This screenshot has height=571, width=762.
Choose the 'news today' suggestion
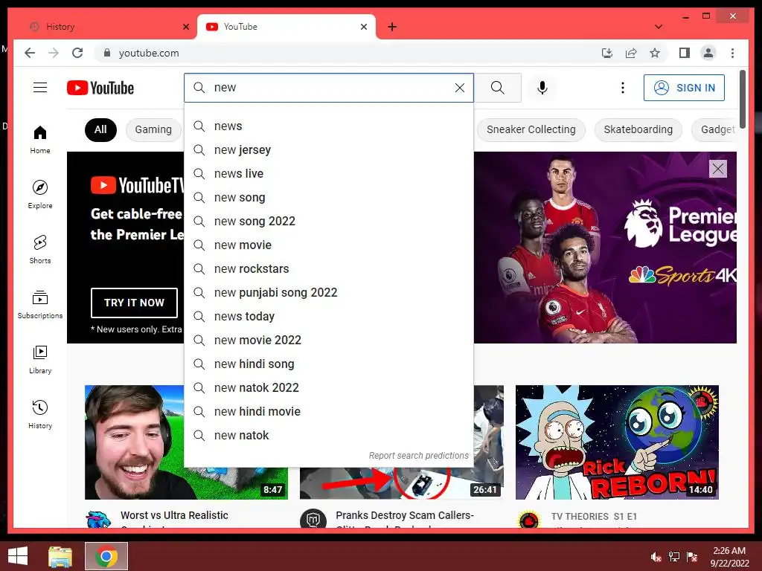(x=328, y=317)
